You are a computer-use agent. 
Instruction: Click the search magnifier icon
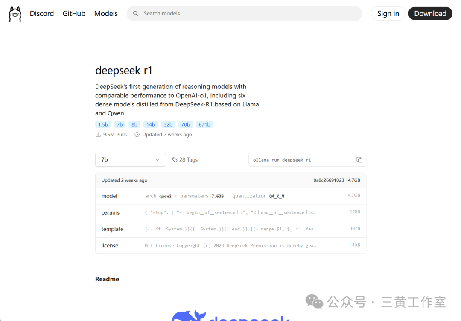coord(136,14)
